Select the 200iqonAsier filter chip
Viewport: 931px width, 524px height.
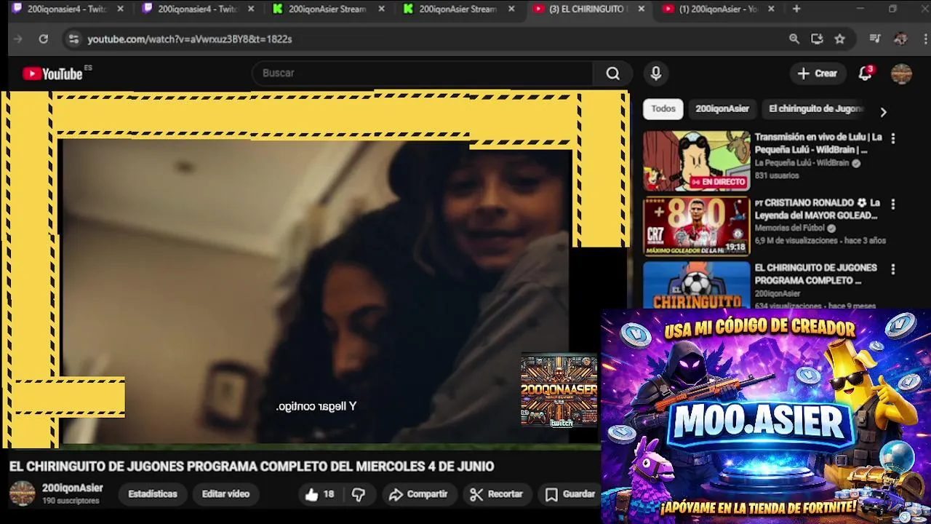[x=722, y=108]
